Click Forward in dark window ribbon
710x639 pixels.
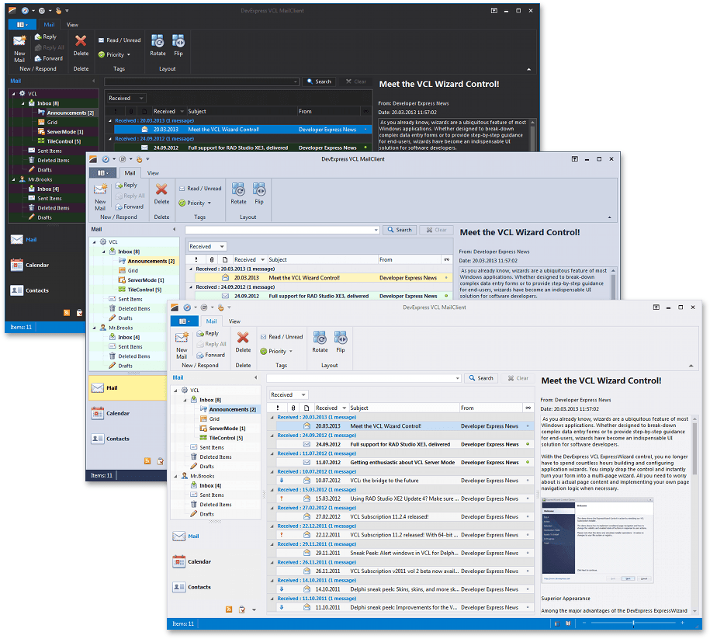pos(48,58)
